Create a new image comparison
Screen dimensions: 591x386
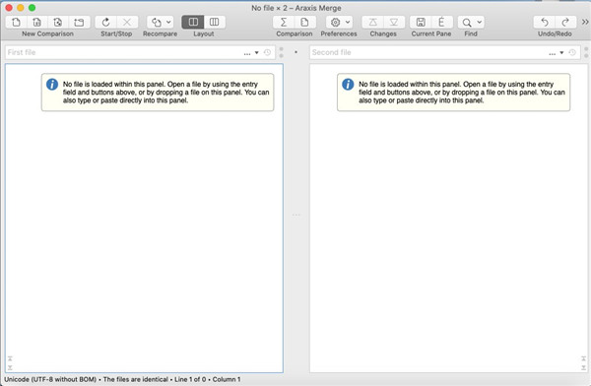click(x=58, y=23)
